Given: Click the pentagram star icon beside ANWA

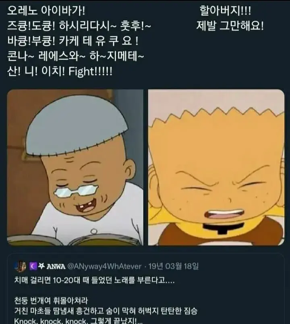Looking at the screenshot, I should point(41,266).
